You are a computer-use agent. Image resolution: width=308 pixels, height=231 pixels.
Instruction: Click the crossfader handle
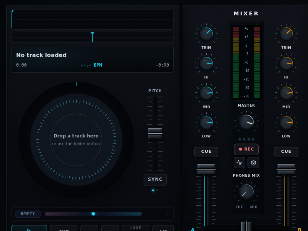point(246,226)
